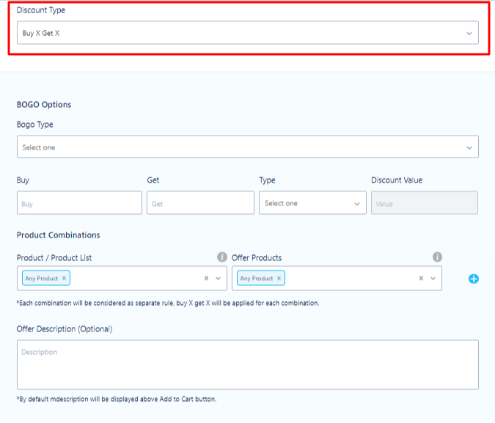This screenshot has width=495, height=423.
Task: Open the Discount Type dropdown
Action: pos(248,33)
